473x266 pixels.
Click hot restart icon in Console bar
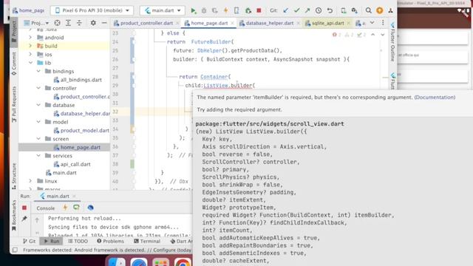pyautogui.click(x=76, y=208)
